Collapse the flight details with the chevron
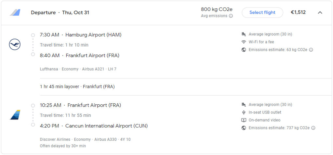 pos(320,13)
